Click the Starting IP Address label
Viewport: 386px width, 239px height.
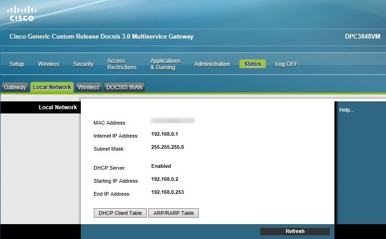[116, 181]
